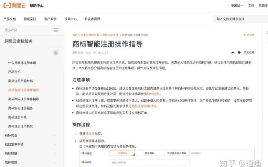Image resolution: width=268 pixels, height=167 pixels.
Task: Click the document keyword search field
Action: [x=241, y=19]
